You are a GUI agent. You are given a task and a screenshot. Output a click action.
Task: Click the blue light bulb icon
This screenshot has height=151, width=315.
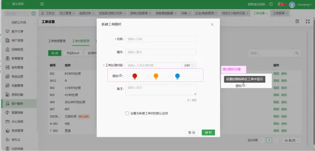[x=177, y=76]
